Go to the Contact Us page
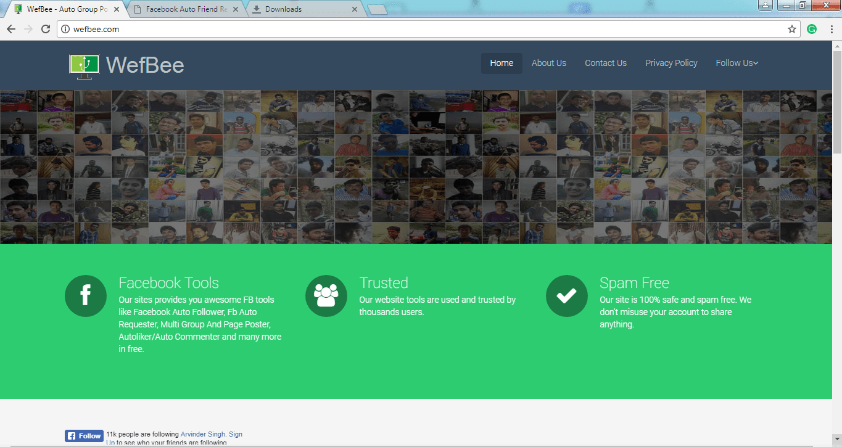The image size is (842, 447). tap(606, 63)
